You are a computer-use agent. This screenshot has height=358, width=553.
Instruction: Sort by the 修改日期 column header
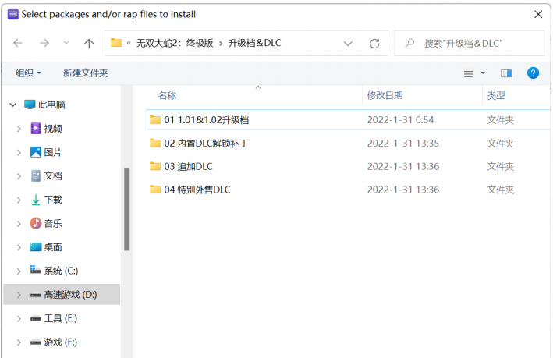coord(385,95)
